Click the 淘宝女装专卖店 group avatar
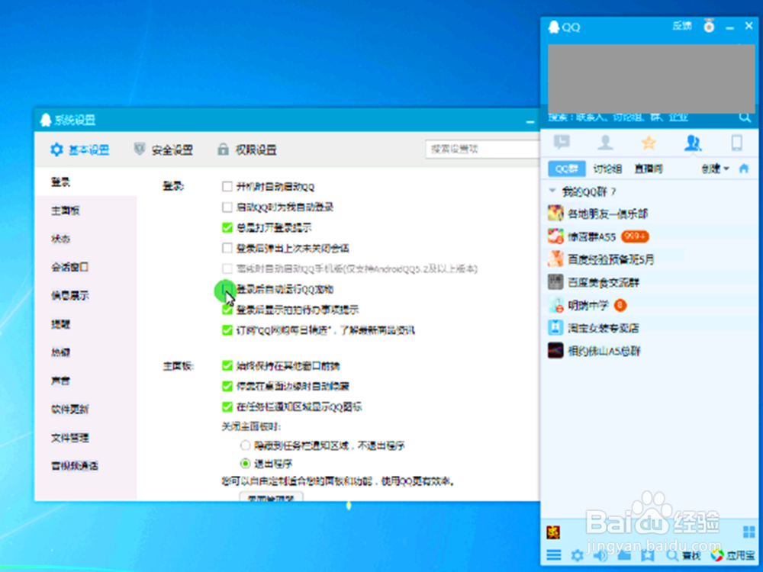 coord(555,327)
